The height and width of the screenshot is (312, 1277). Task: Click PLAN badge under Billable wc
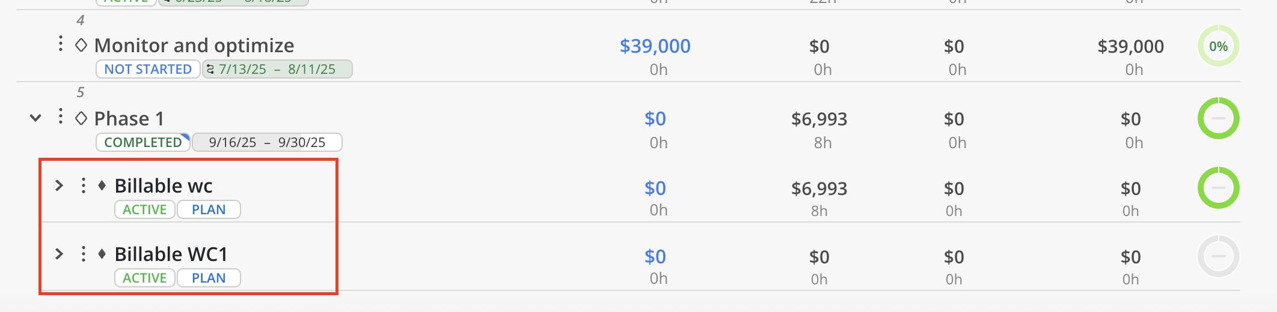(209, 209)
